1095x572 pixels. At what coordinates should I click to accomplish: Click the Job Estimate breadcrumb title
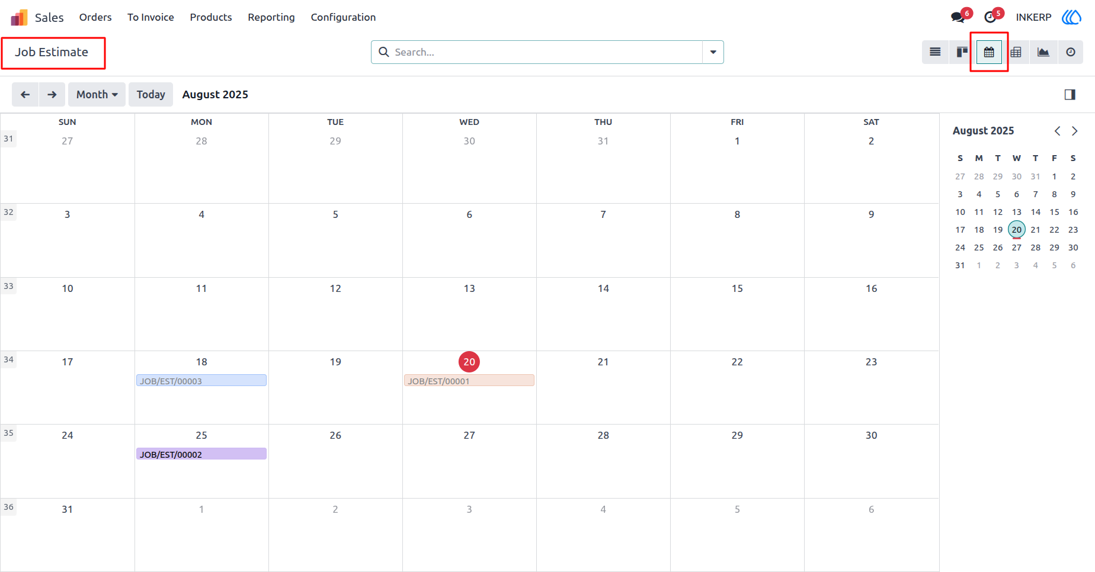click(52, 52)
